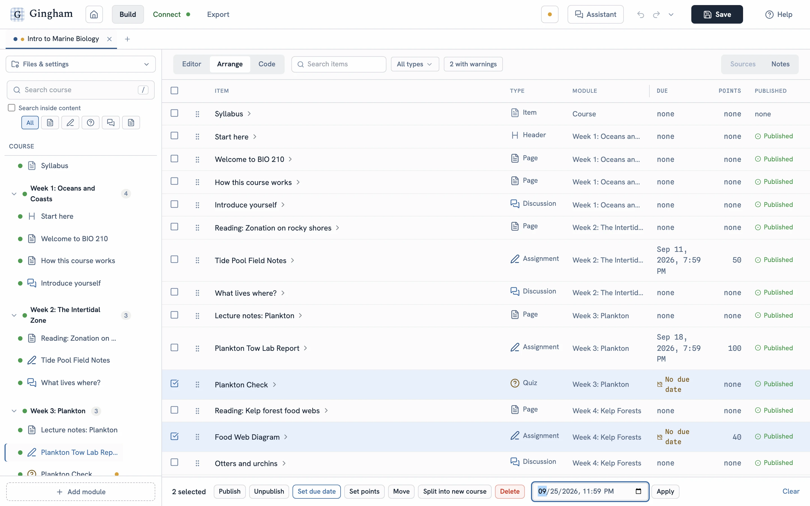This screenshot has width=810, height=506.
Task: Add a new module
Action: (x=81, y=492)
